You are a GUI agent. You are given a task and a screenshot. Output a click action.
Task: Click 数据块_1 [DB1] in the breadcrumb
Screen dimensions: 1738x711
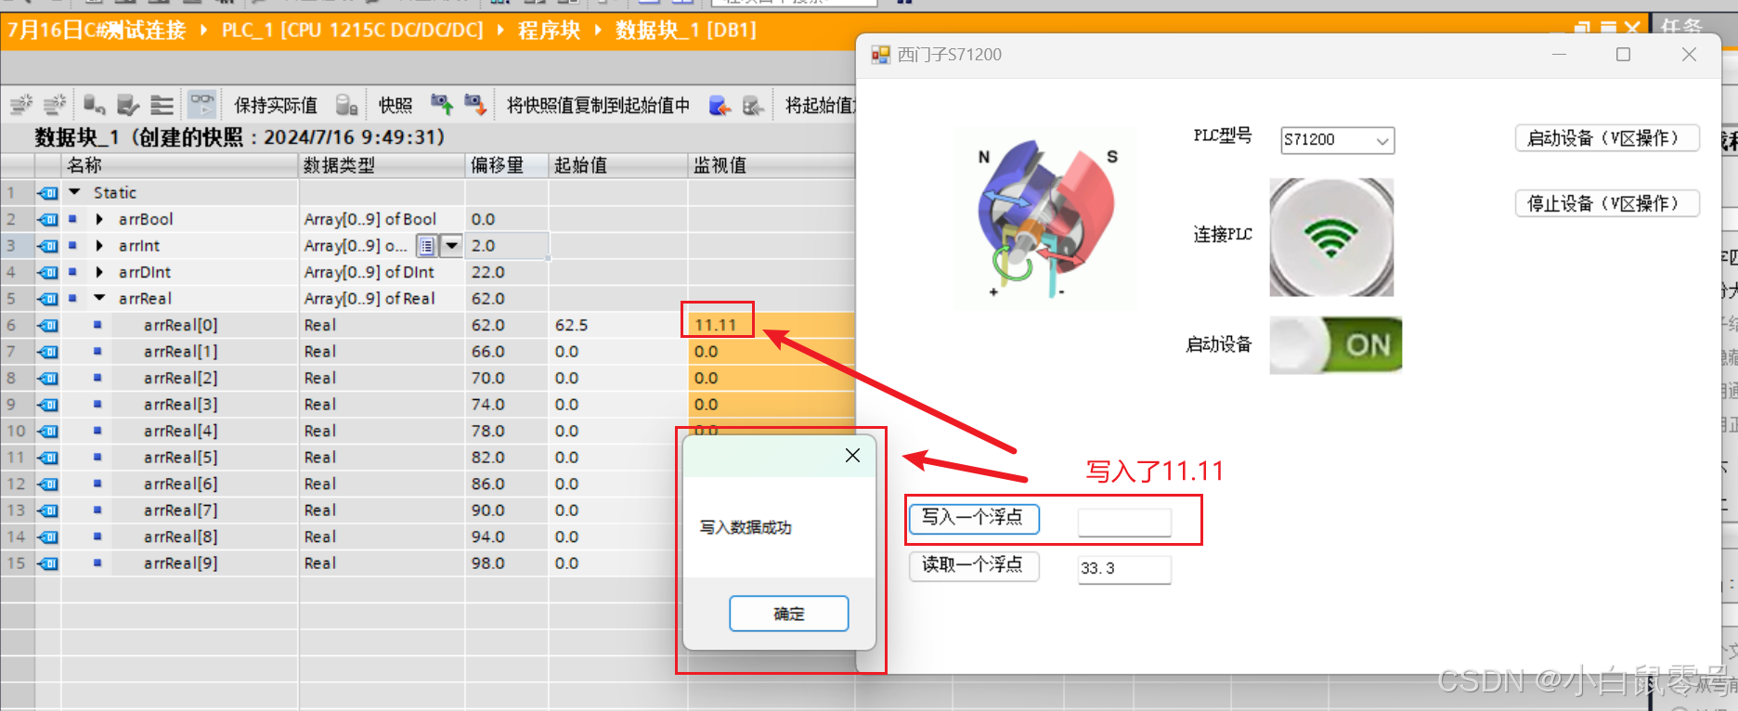coord(685,30)
